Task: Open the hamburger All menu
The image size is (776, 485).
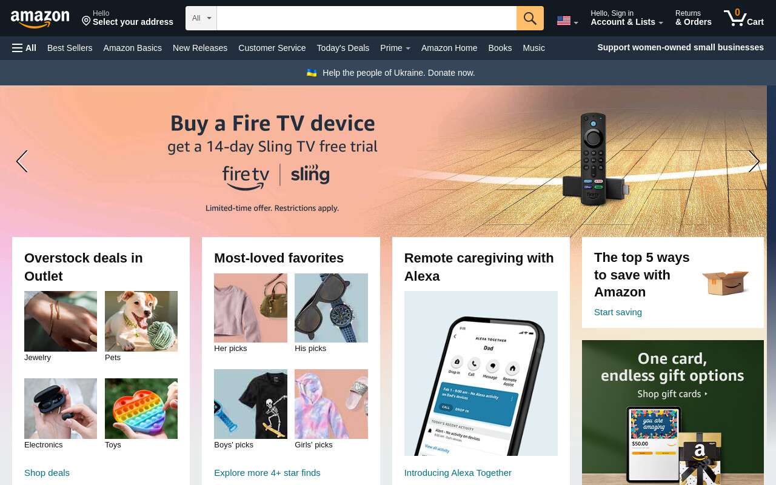Action: point(24,48)
